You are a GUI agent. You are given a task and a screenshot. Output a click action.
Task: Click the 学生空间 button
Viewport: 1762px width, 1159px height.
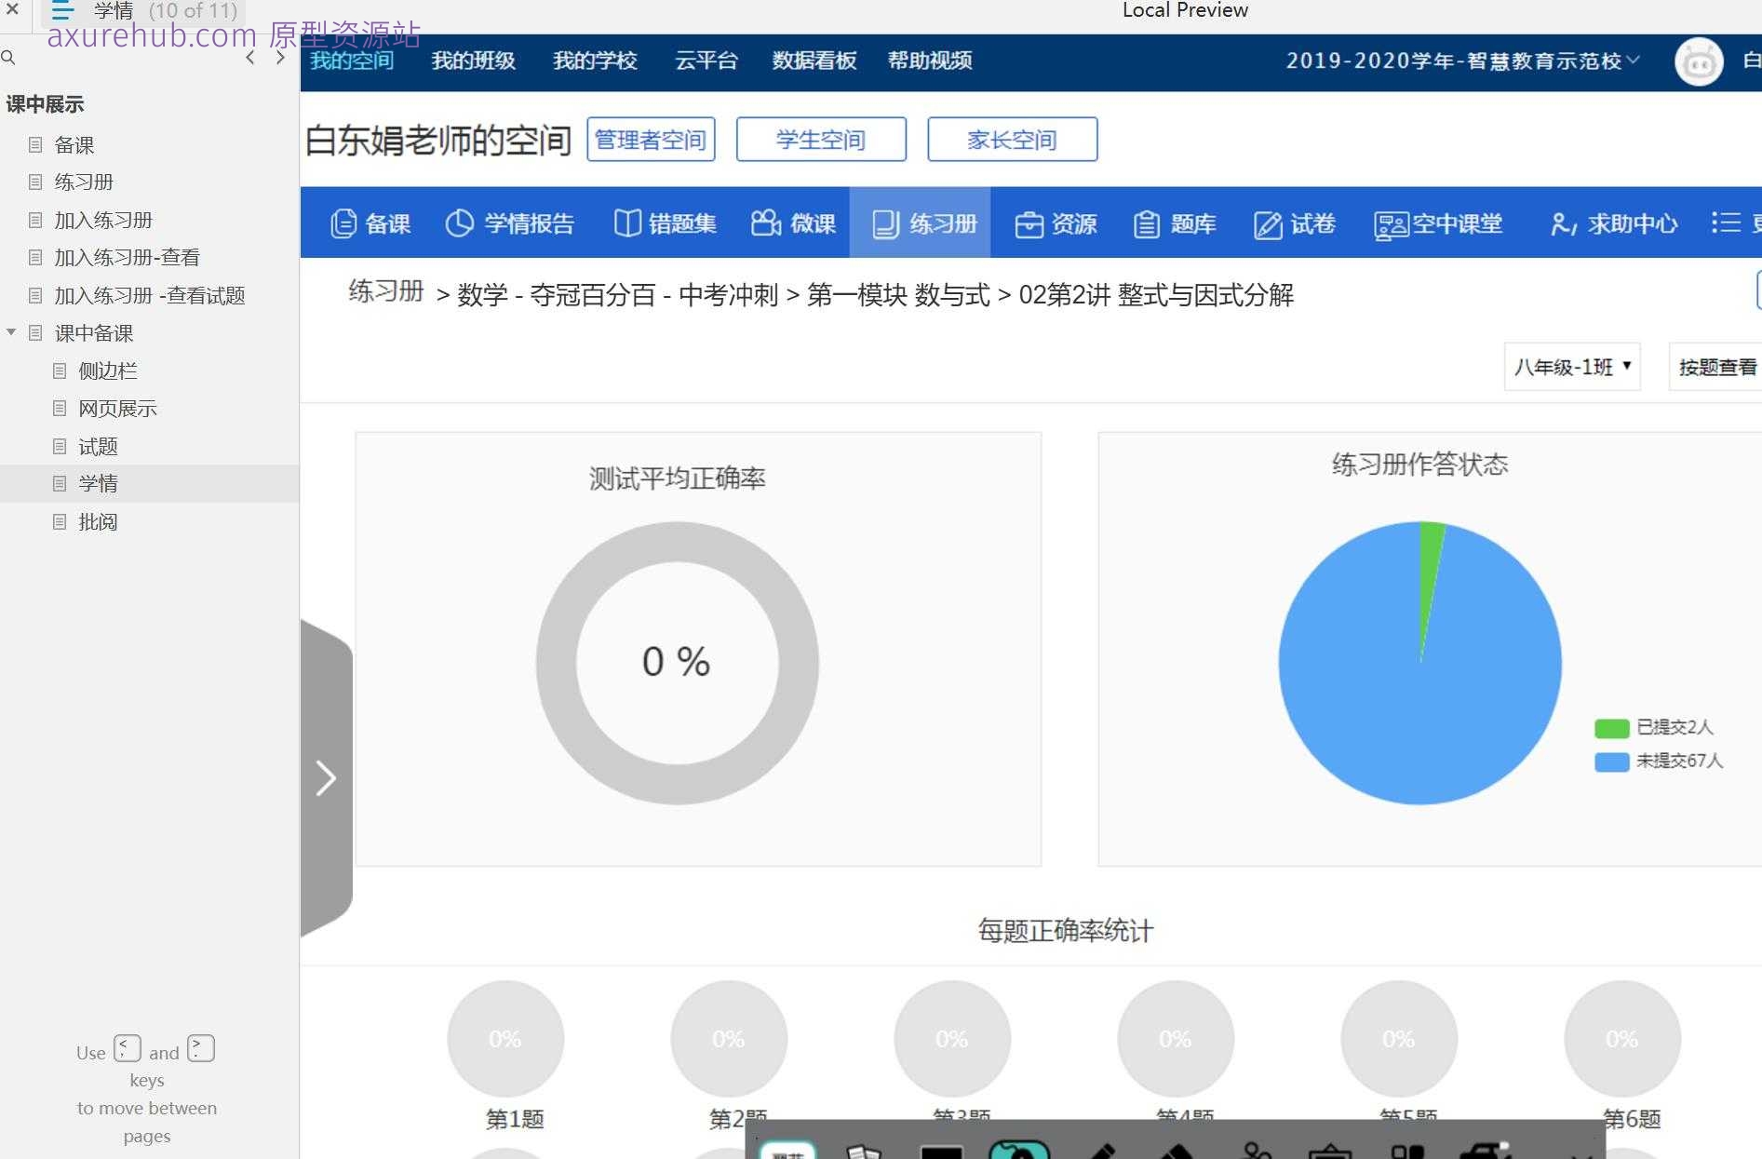point(821,139)
